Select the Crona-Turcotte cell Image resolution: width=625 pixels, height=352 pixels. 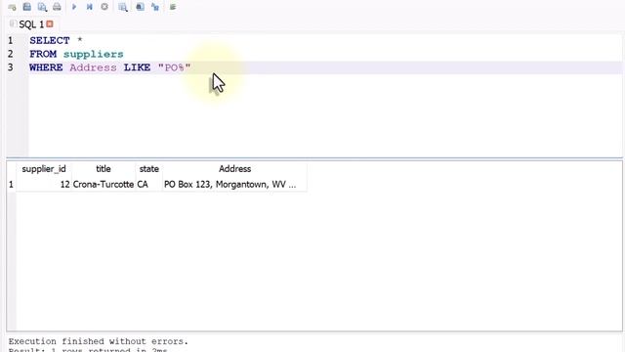[104, 185]
